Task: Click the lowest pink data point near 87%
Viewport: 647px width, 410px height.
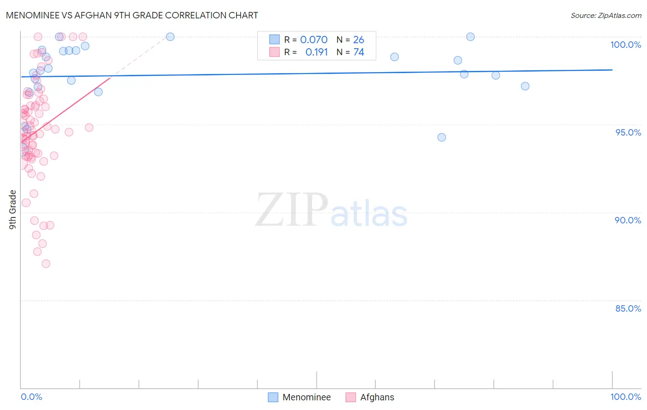Action: click(x=46, y=263)
